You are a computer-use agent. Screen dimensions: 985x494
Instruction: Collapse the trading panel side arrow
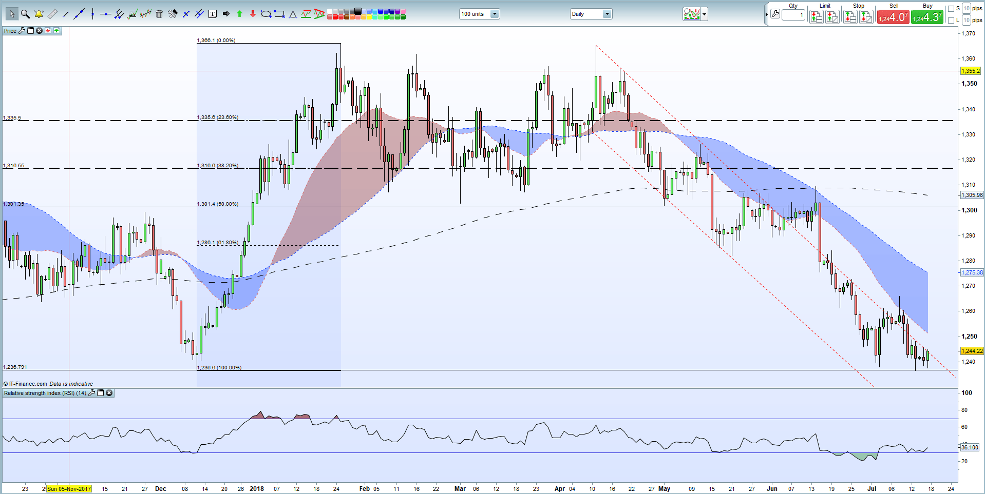766,14
